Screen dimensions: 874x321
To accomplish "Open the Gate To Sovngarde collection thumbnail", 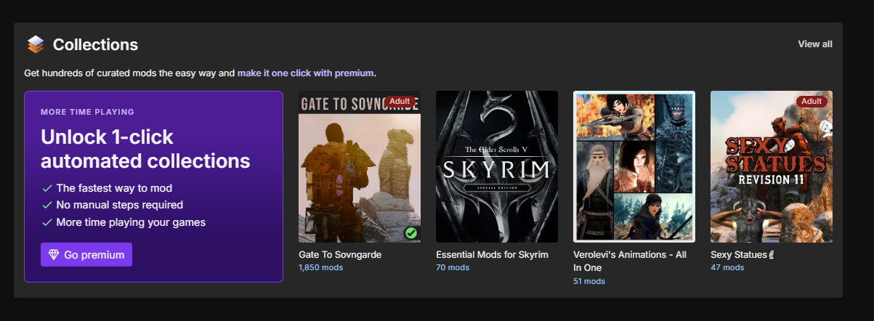I will tap(360, 166).
